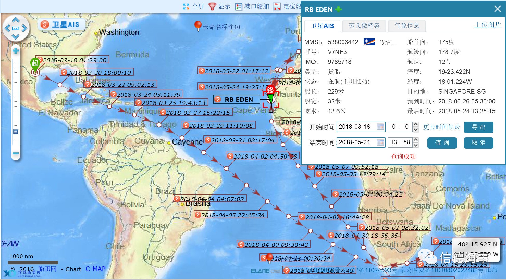Open the 结束时间 calendar picker
The image size is (506, 280).
coord(380,142)
